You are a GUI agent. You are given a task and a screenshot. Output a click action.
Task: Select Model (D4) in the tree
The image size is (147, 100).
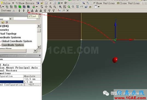(4, 26)
